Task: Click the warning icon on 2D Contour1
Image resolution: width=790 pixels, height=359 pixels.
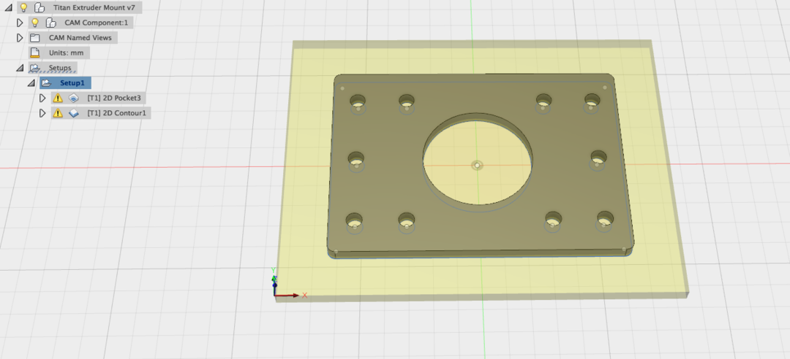Action: [57, 114]
